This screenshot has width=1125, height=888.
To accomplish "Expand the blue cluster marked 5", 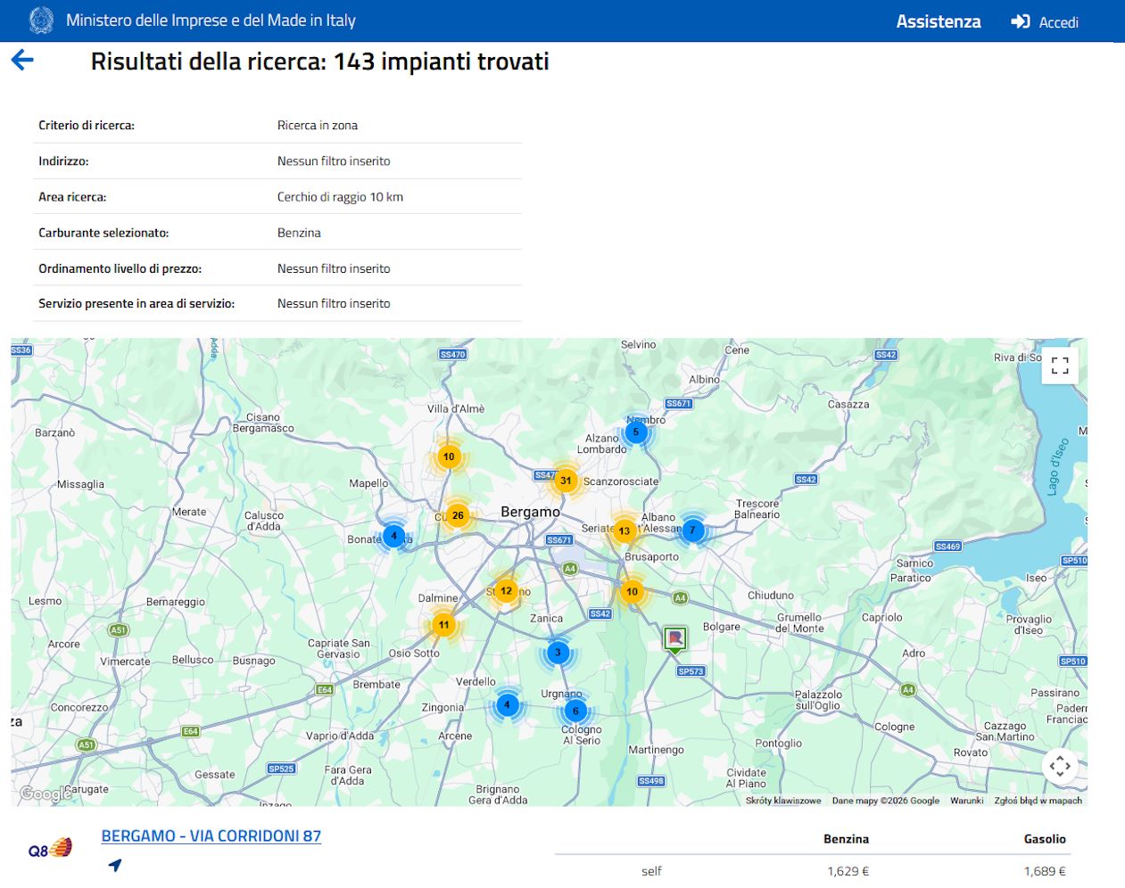I will [x=636, y=432].
